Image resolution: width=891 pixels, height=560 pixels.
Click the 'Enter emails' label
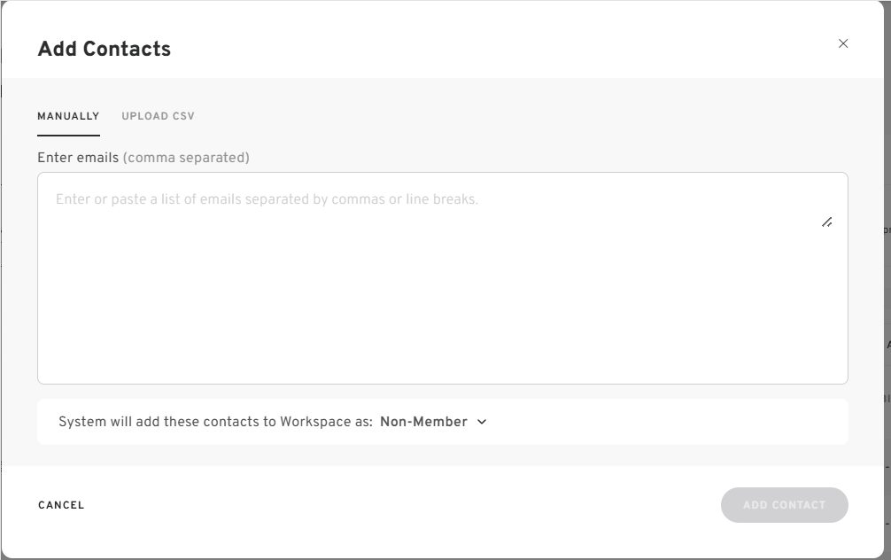(78, 157)
